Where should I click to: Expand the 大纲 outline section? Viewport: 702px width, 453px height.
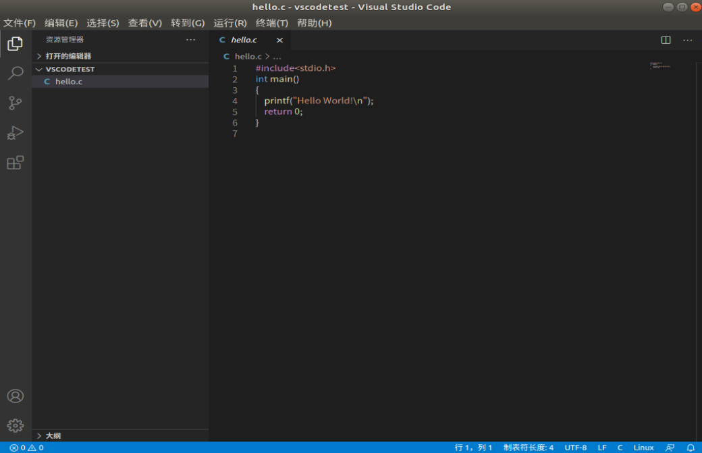point(120,435)
